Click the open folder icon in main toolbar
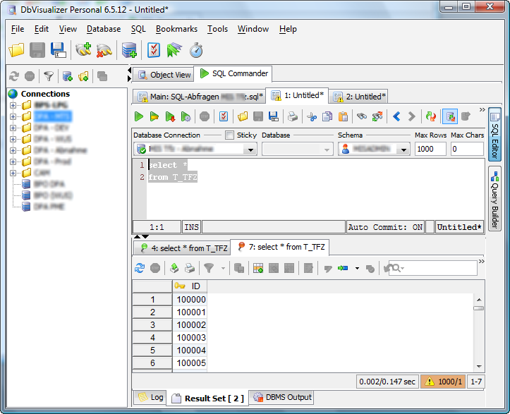510x414 pixels. 16,50
